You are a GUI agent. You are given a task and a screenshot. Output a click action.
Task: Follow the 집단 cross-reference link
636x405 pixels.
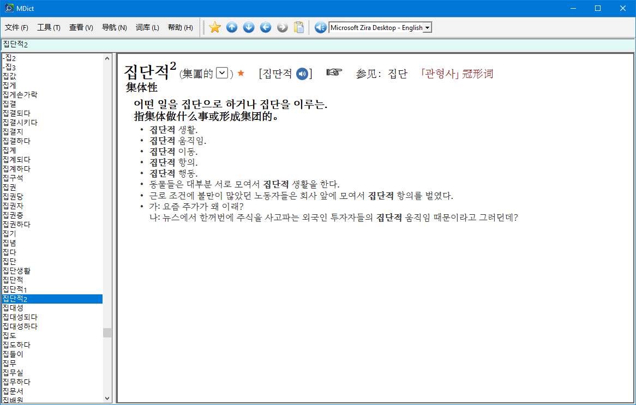pos(398,74)
